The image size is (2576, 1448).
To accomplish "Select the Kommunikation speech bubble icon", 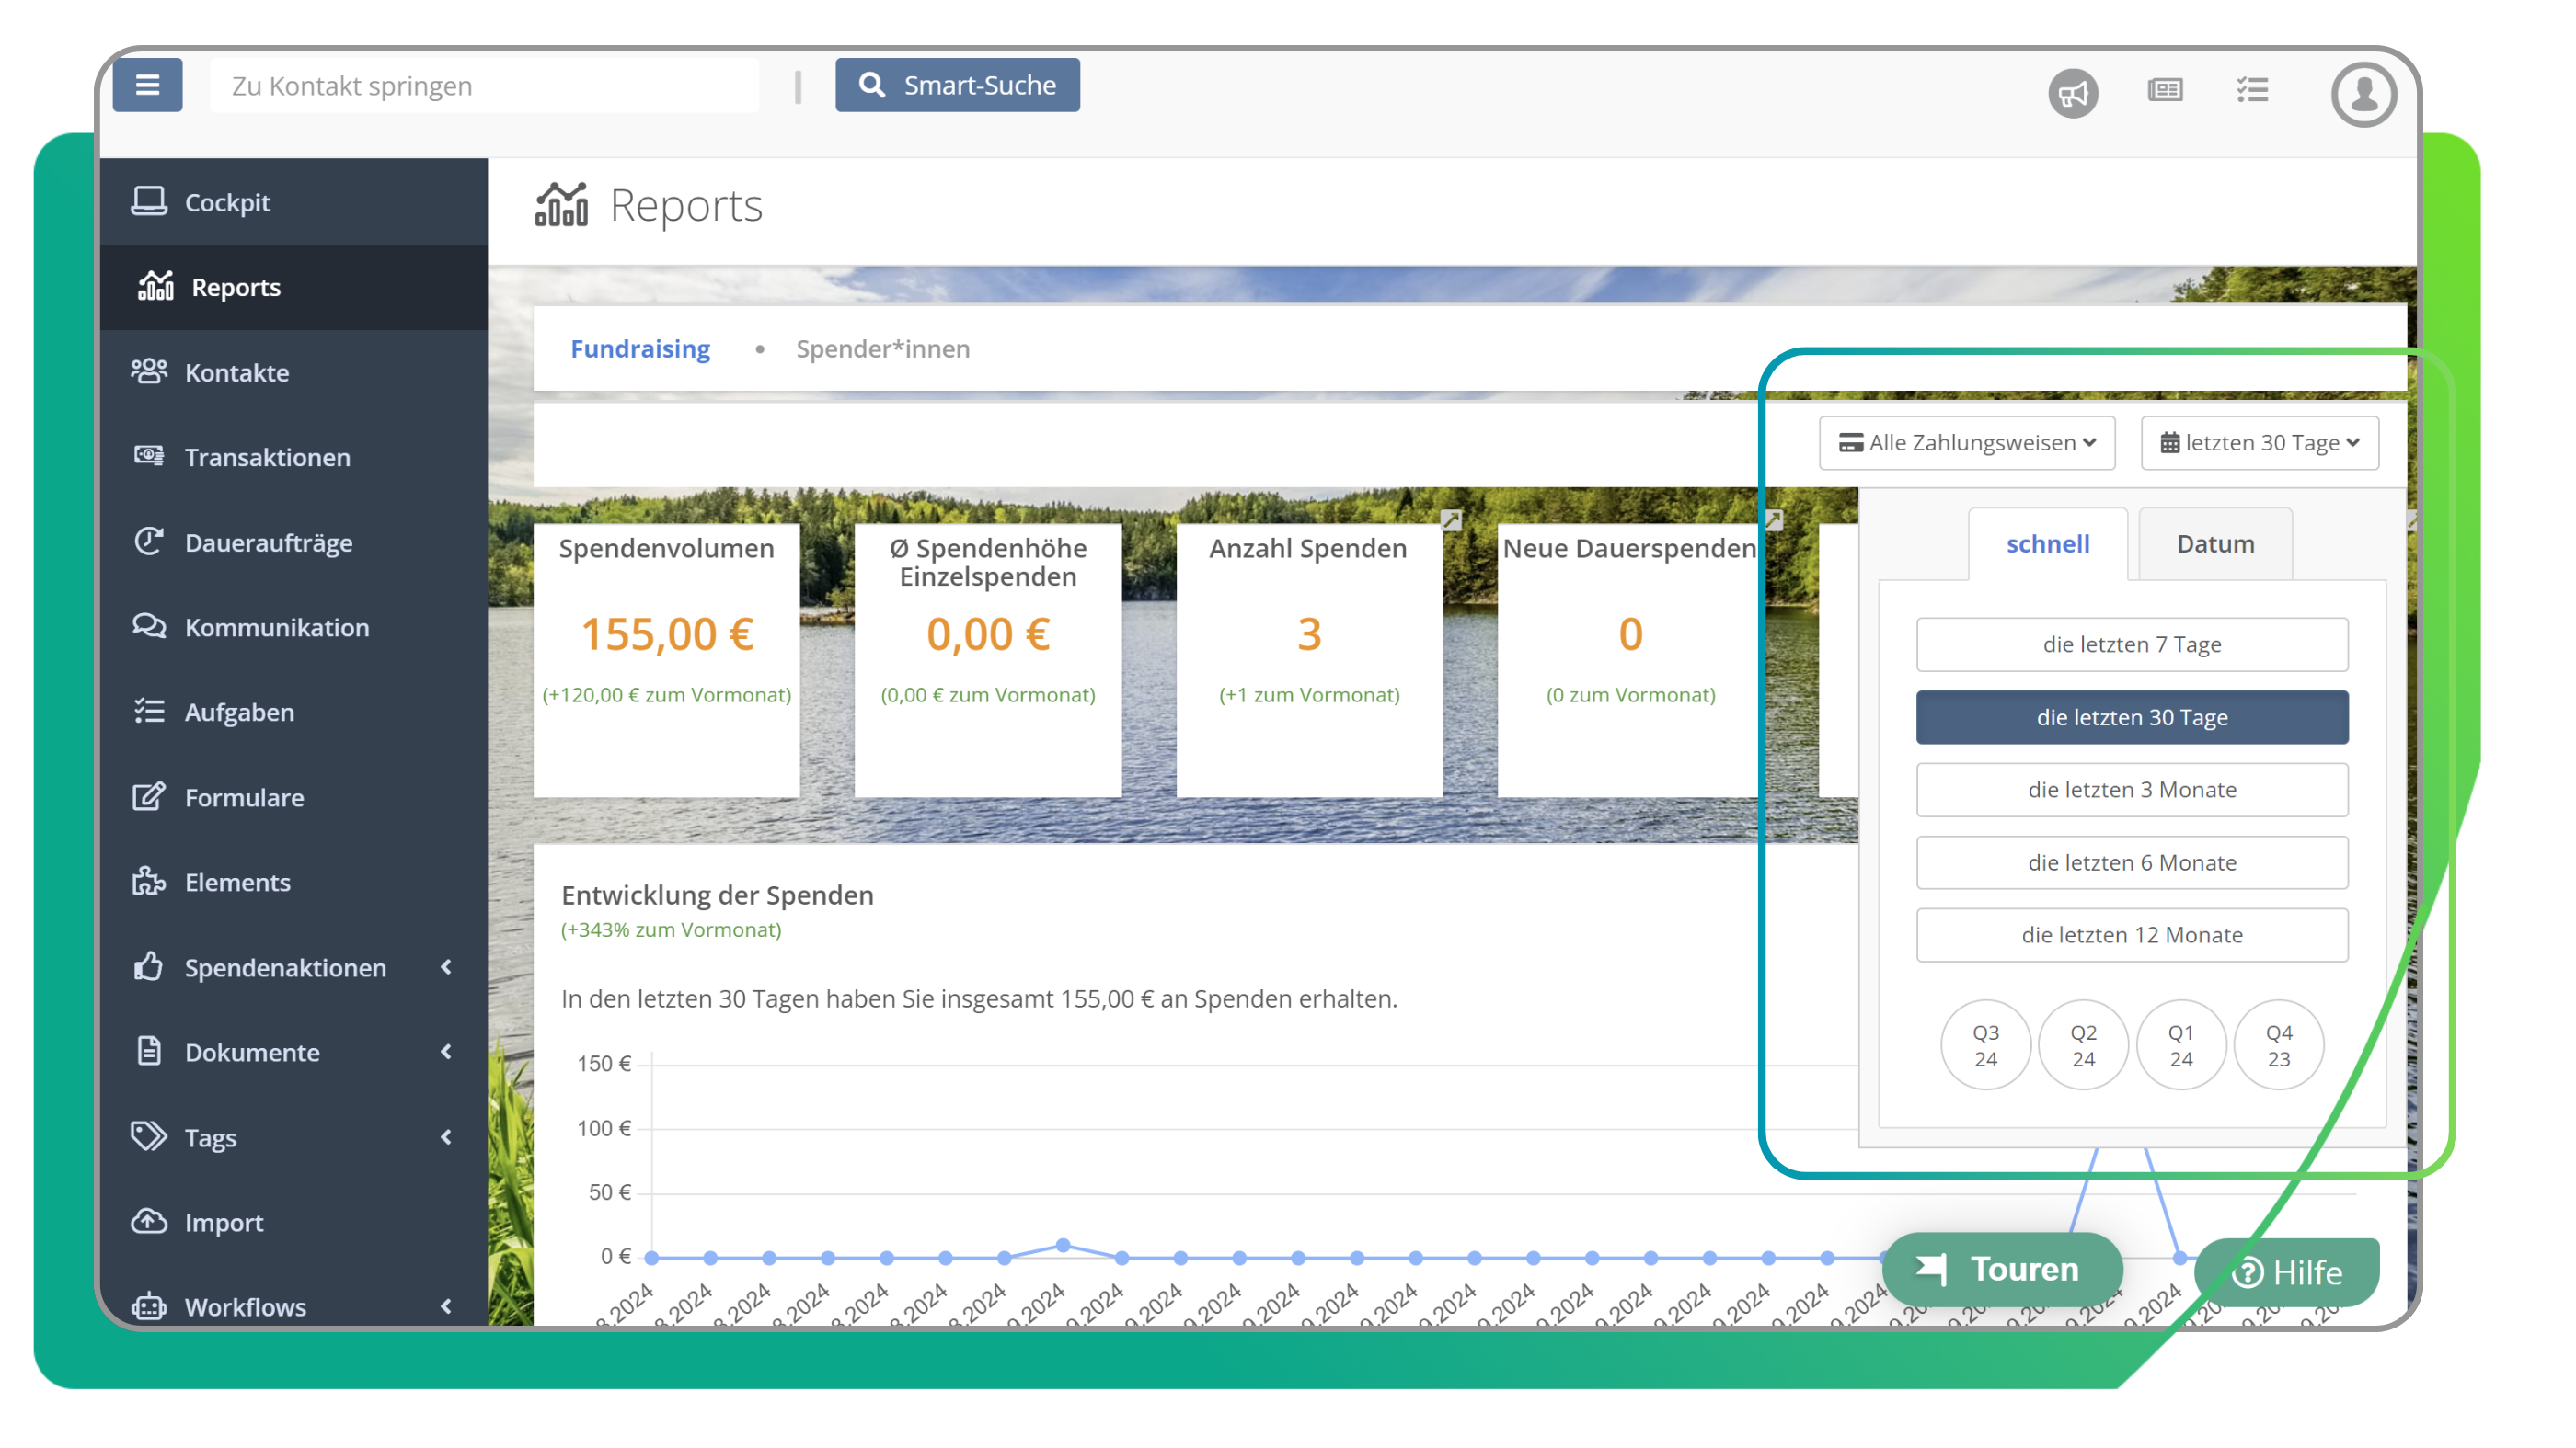I will (149, 627).
